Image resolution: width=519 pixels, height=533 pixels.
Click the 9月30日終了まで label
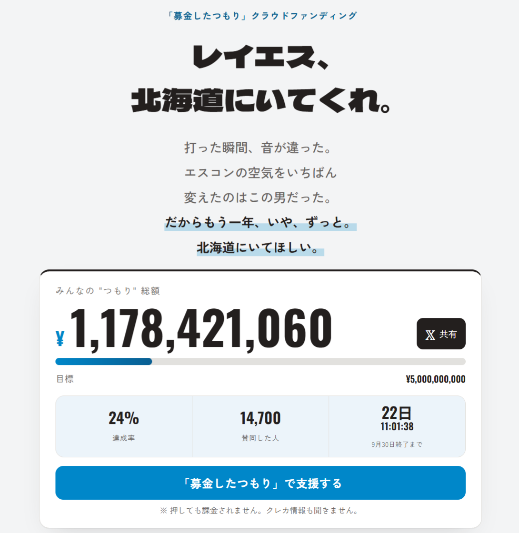(397, 444)
